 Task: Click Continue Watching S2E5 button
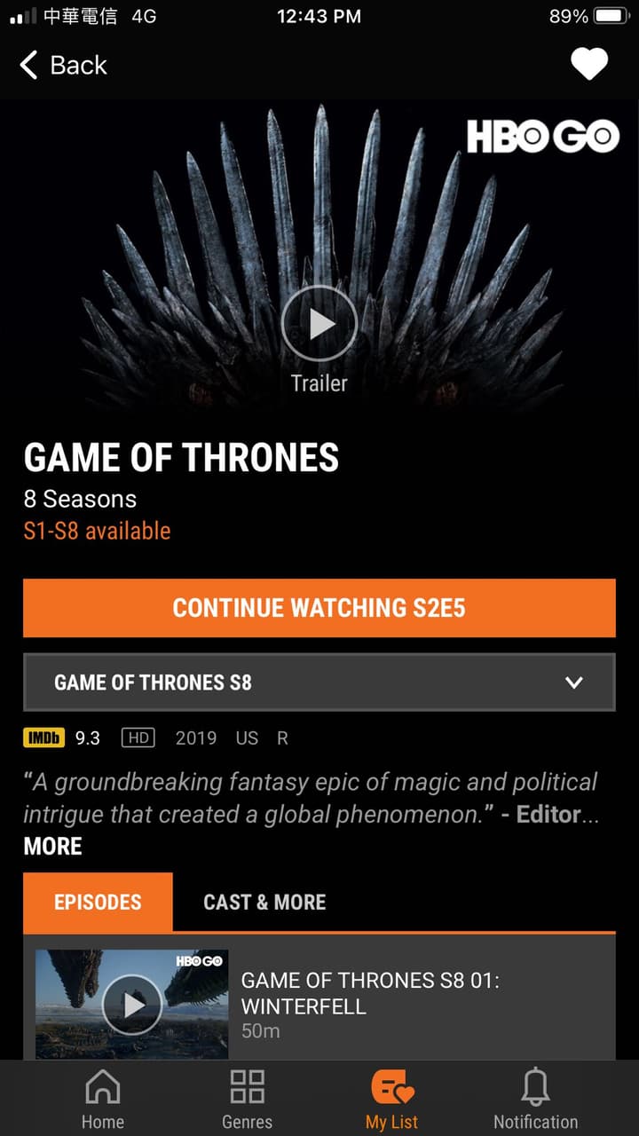pyautogui.click(x=319, y=608)
